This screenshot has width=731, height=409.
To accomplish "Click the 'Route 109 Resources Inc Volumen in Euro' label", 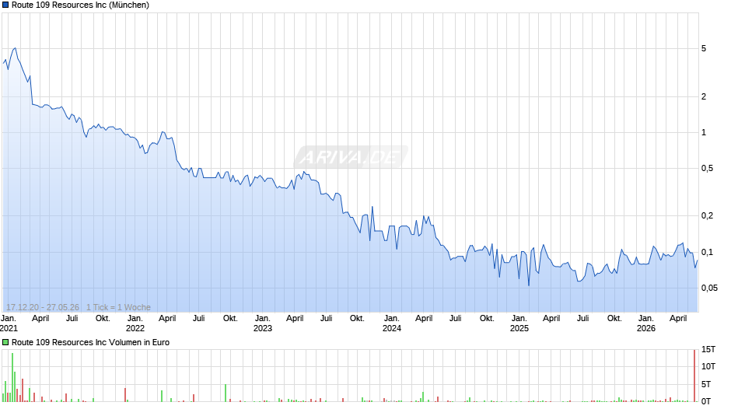I will click(90, 342).
